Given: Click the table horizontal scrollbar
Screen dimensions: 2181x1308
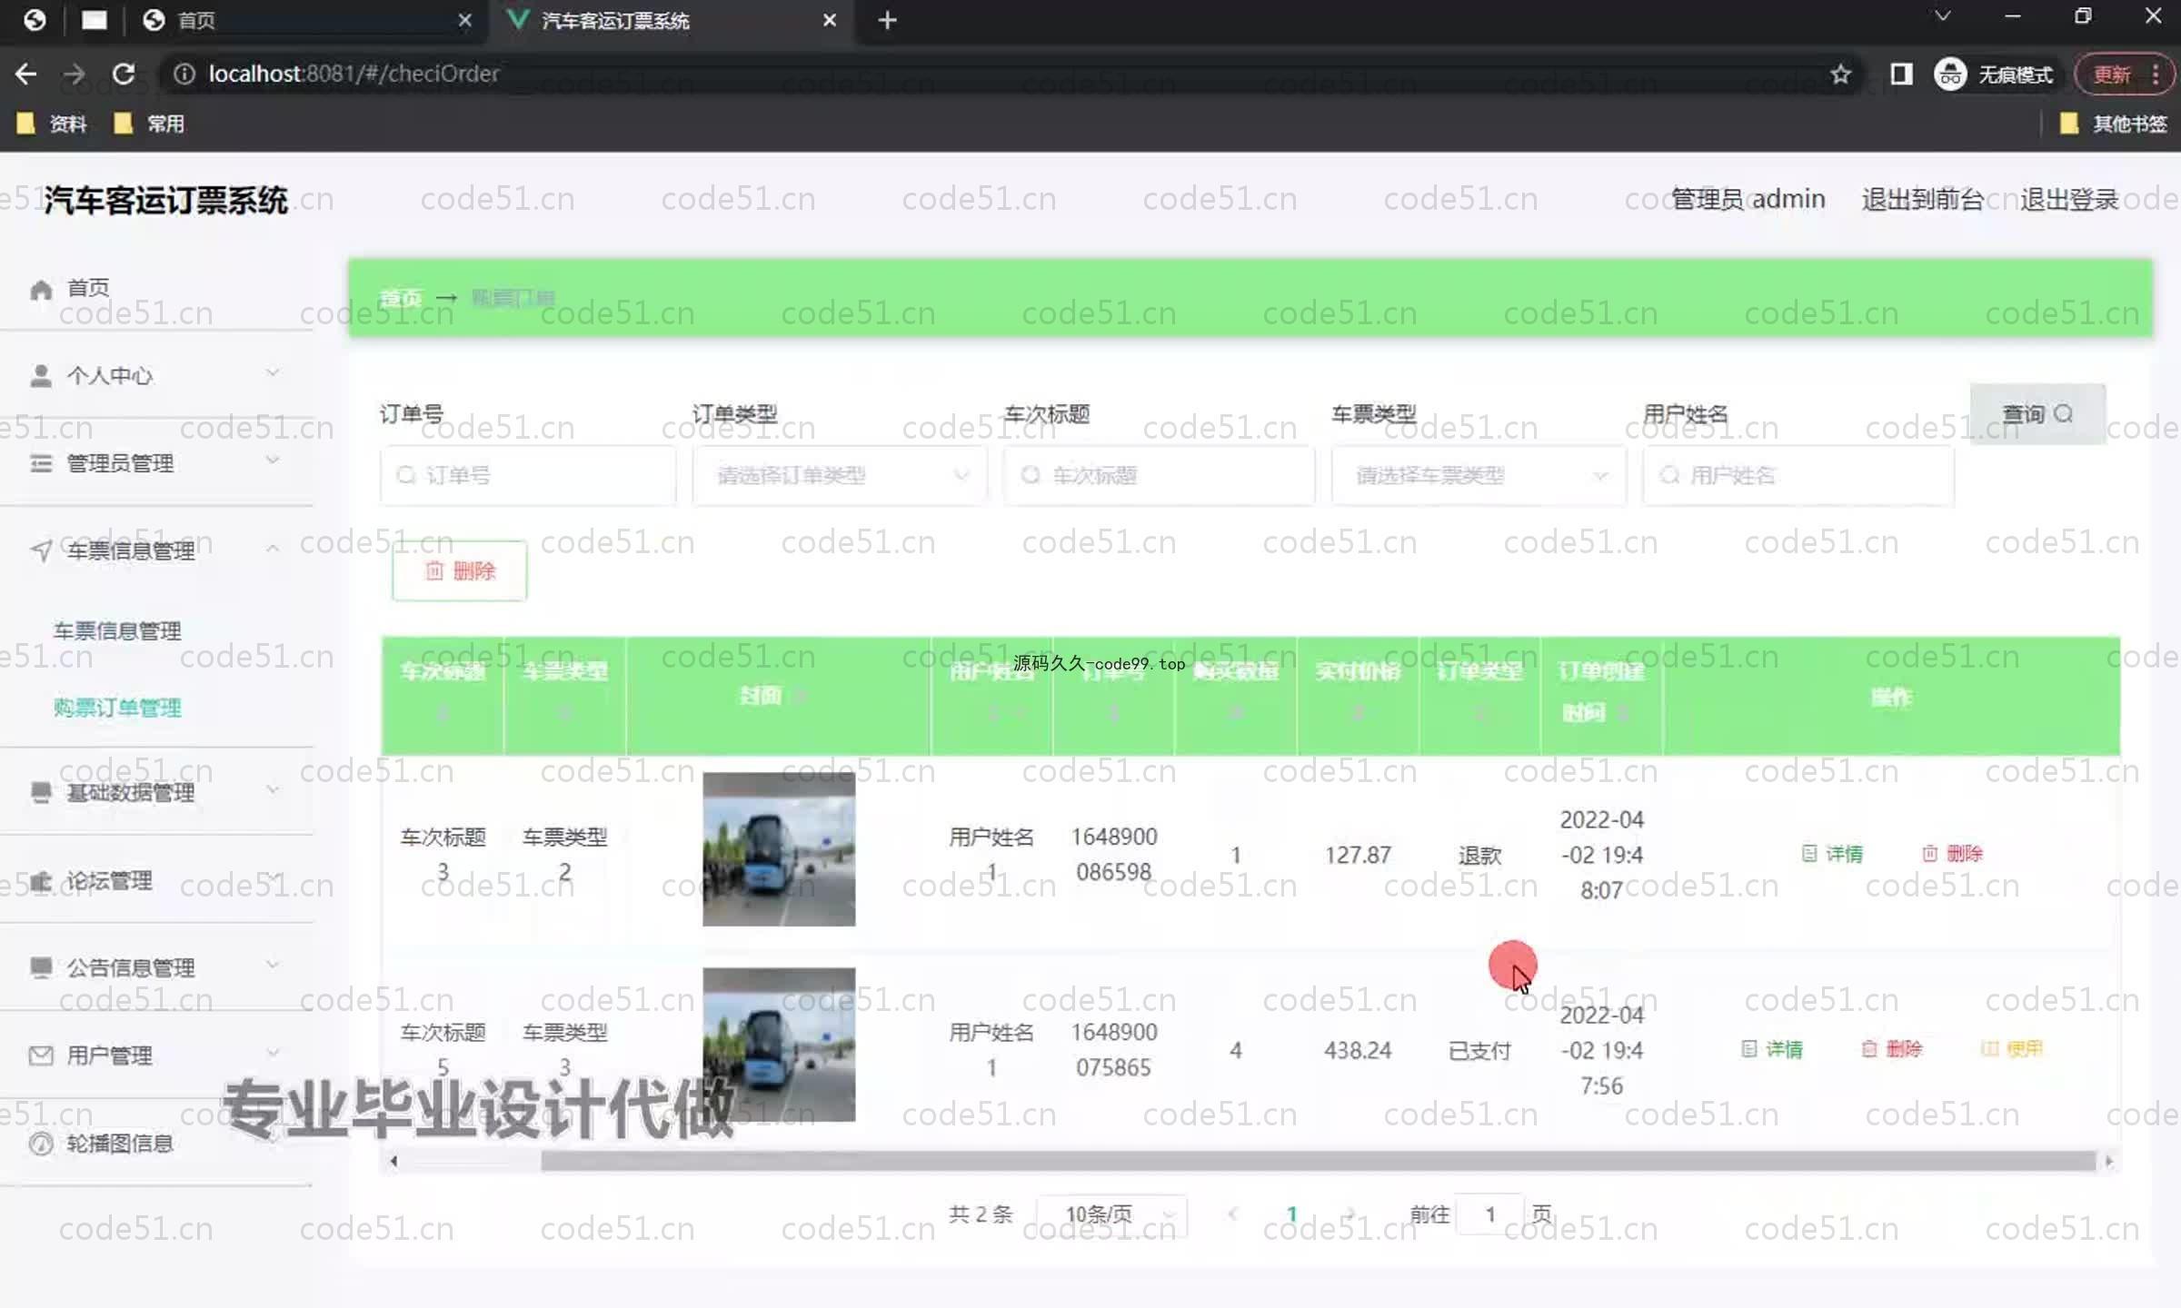Looking at the screenshot, I should click(1318, 1161).
